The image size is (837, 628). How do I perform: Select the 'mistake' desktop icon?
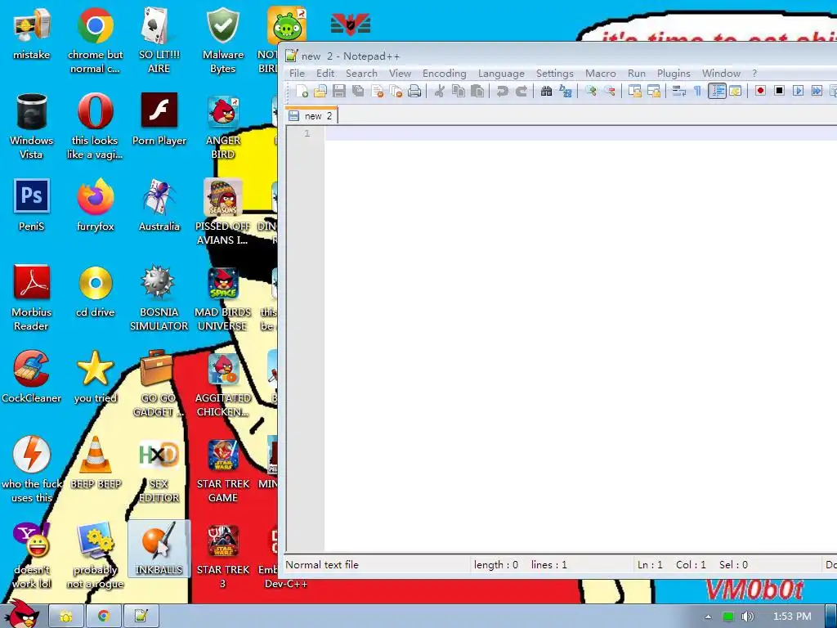tap(32, 34)
